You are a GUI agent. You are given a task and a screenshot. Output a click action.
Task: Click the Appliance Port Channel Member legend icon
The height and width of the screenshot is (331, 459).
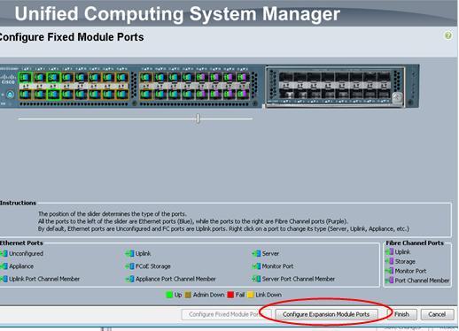(129, 279)
